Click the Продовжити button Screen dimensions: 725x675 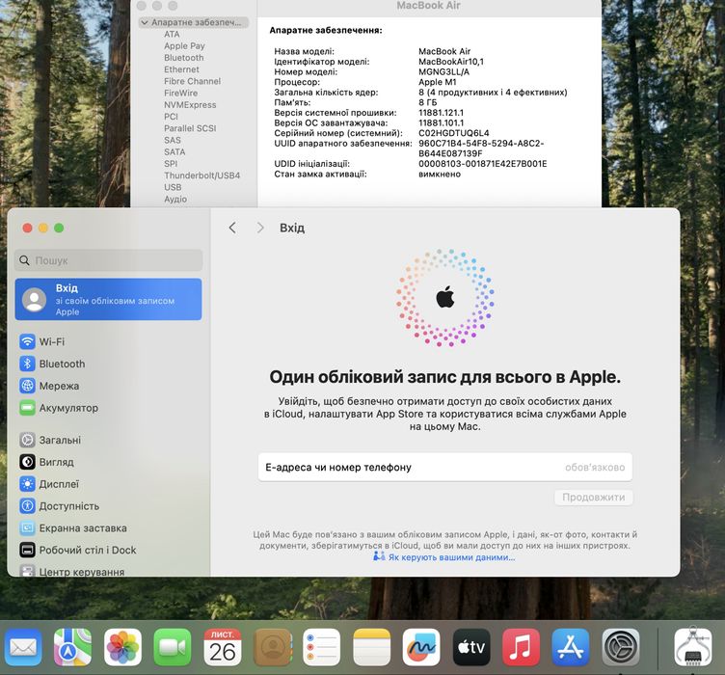coord(594,497)
